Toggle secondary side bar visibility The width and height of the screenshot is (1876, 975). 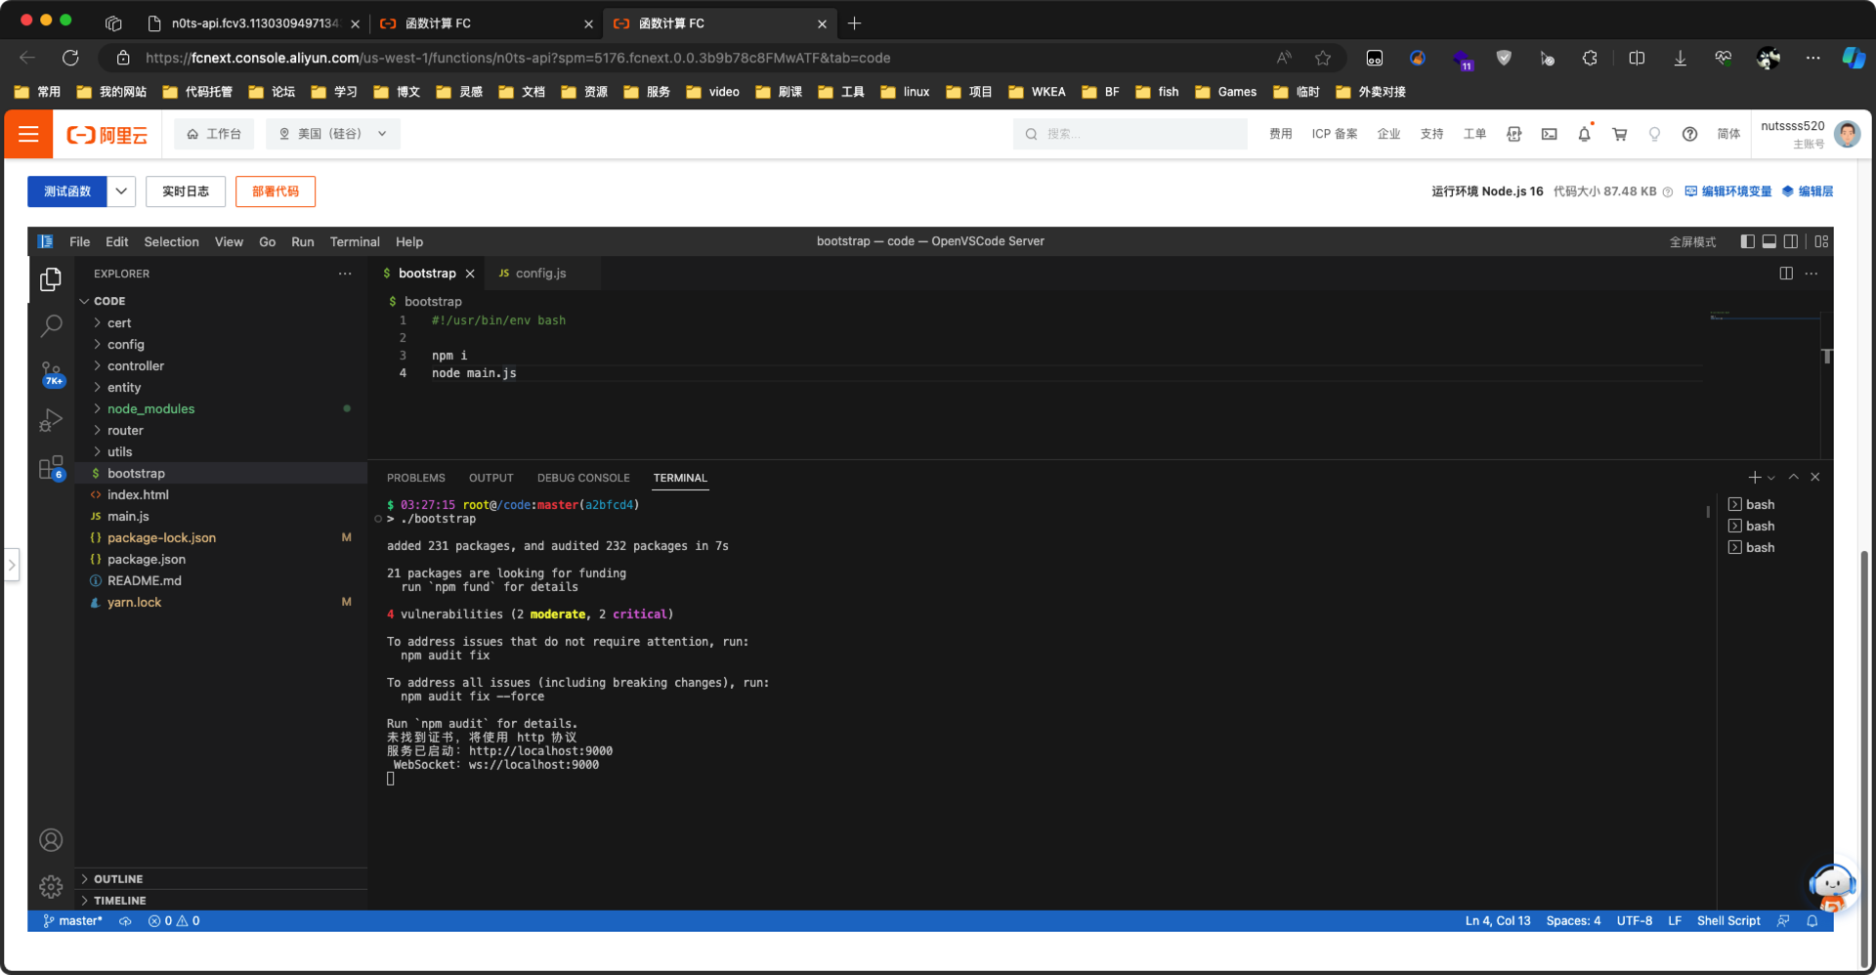click(1790, 241)
